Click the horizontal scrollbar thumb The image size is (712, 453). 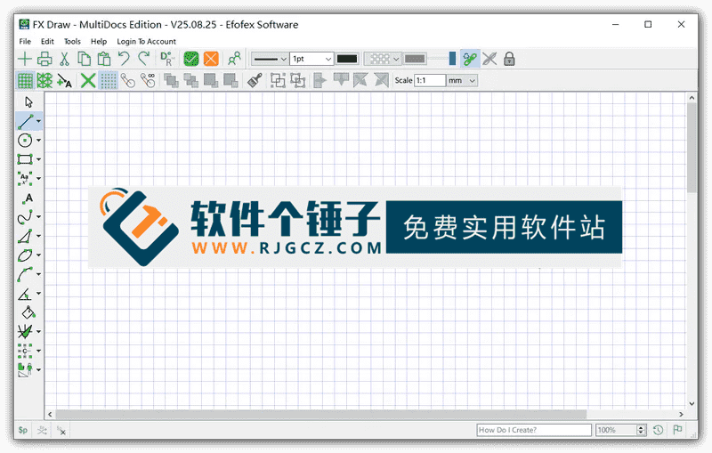[x=320, y=415]
